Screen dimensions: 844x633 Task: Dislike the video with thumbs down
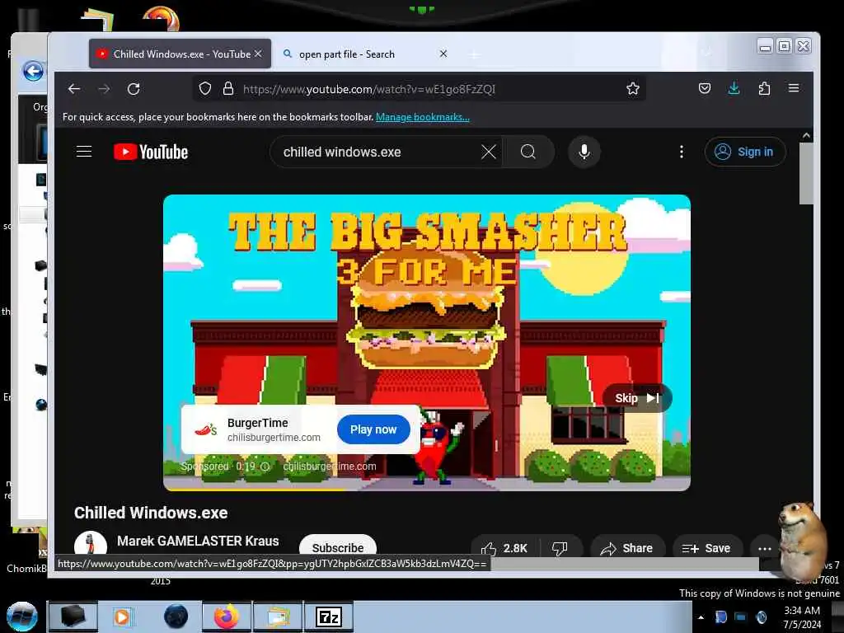560,548
